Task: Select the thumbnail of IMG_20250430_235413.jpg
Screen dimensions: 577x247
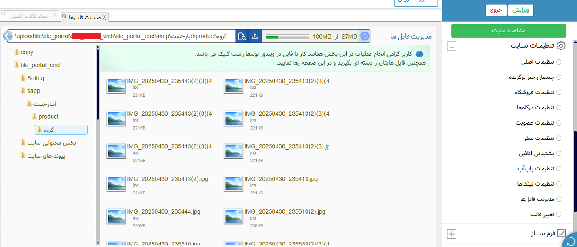Action: pyautogui.click(x=233, y=184)
